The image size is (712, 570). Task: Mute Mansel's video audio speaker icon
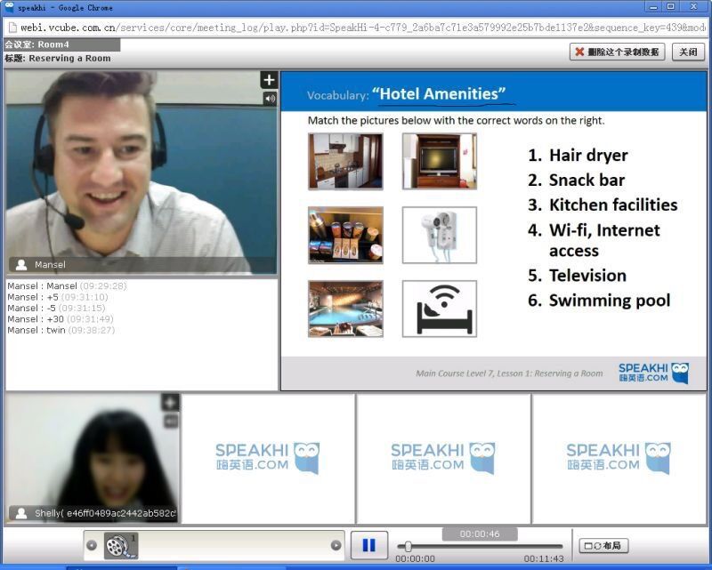pyautogui.click(x=269, y=99)
